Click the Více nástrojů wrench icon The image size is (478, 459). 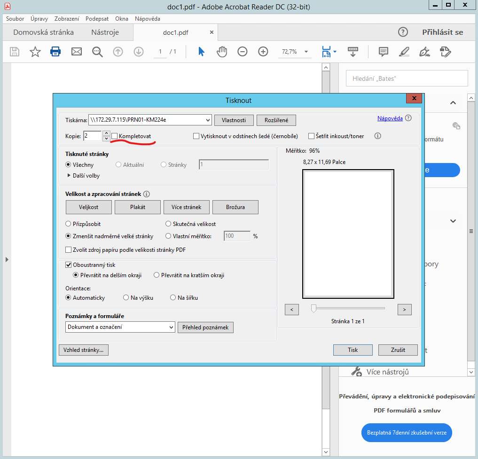tap(356, 372)
